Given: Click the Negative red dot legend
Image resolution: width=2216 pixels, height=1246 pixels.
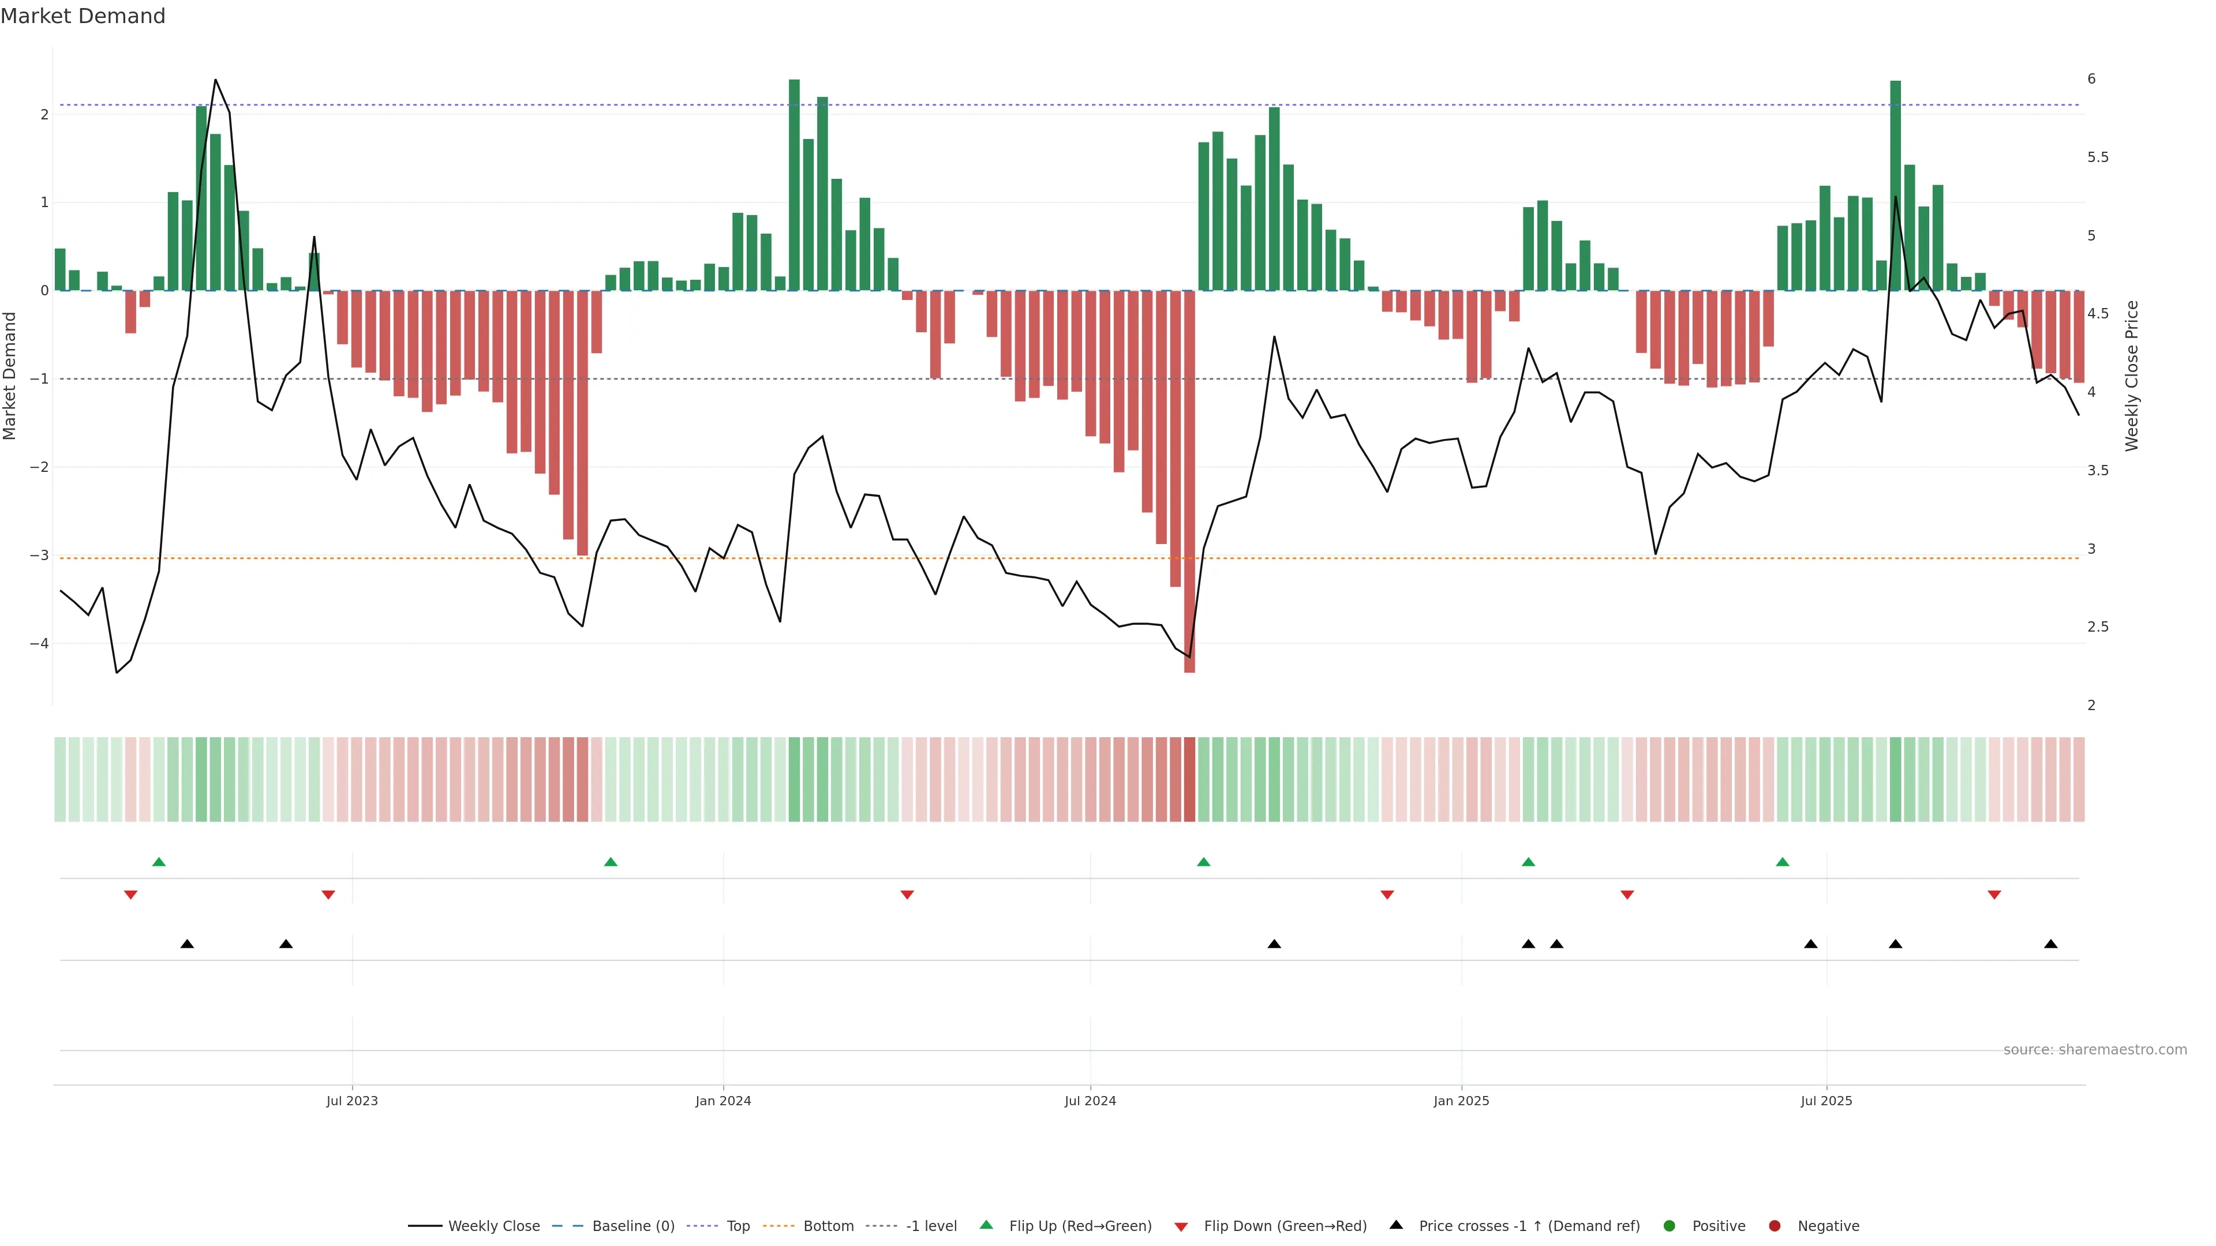Looking at the screenshot, I should (1775, 1226).
